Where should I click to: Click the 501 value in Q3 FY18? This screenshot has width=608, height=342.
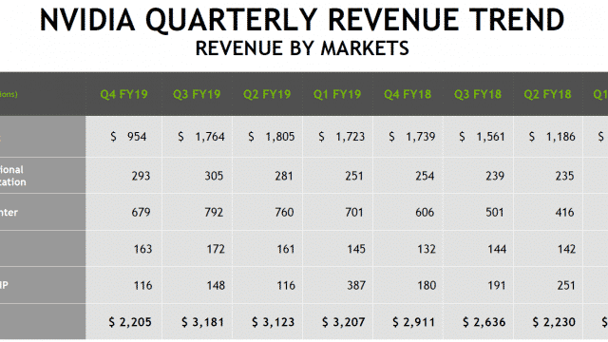(494, 212)
